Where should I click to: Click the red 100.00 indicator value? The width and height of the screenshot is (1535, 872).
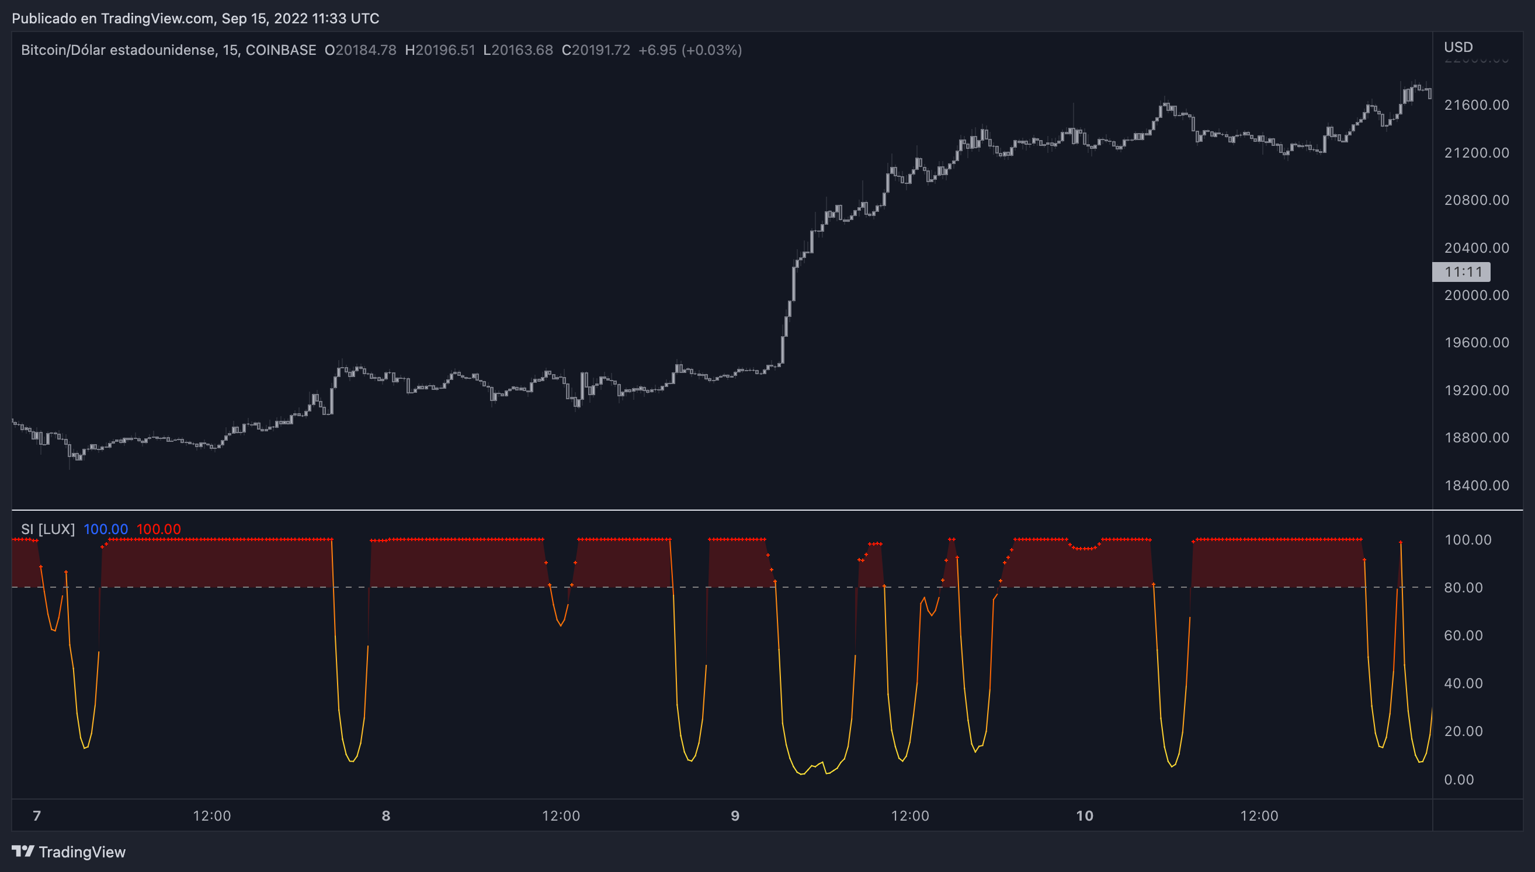(158, 529)
